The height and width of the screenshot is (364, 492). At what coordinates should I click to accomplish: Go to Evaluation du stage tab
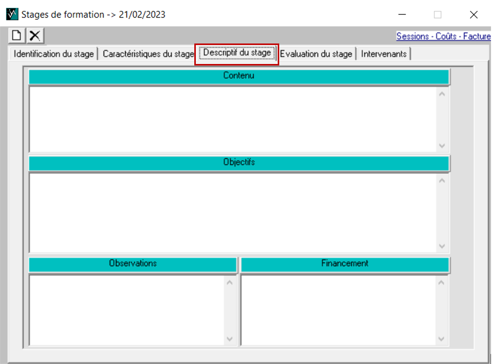coord(316,54)
